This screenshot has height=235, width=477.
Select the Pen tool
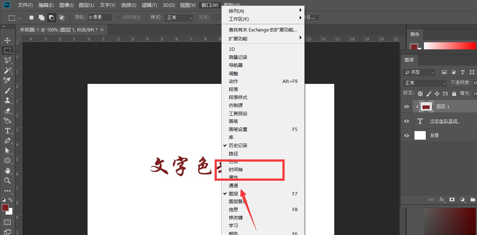[x=7, y=141]
